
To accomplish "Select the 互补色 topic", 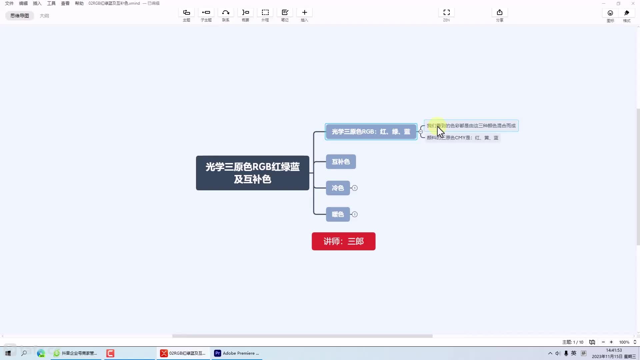I will point(341,162).
